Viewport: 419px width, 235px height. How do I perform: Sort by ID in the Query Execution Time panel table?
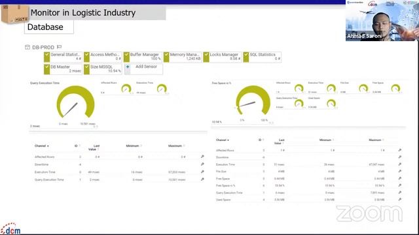pyautogui.click(x=77, y=146)
